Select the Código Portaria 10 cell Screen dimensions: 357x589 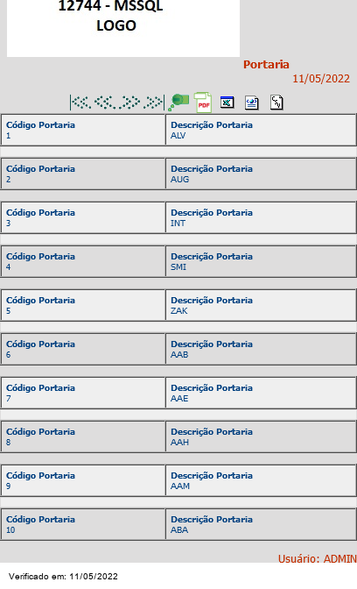pos(83,524)
